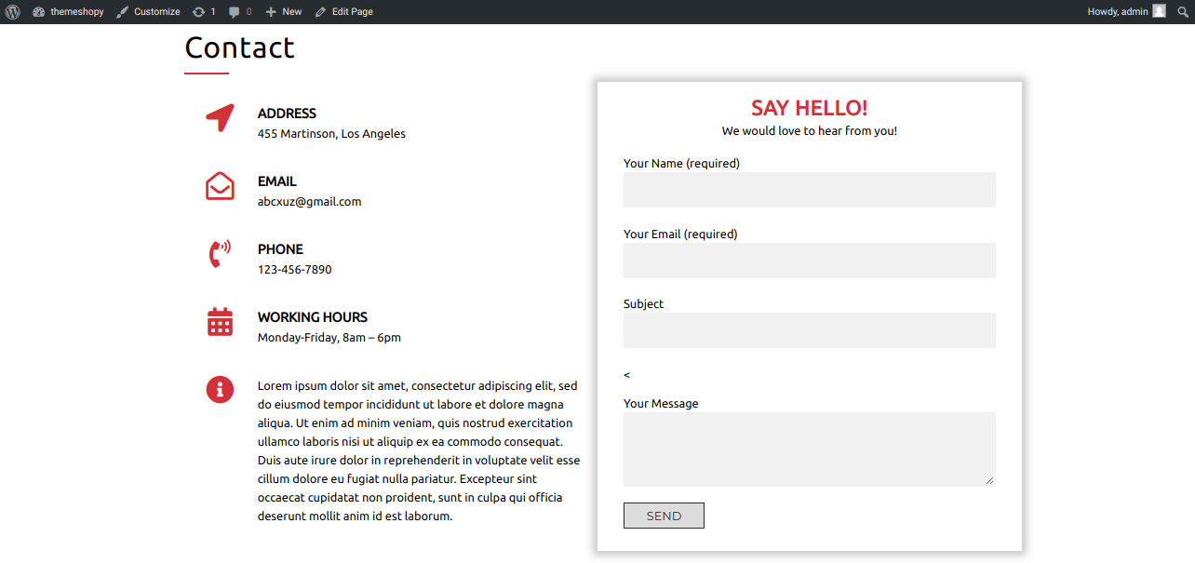Click the working hours calendar icon
Viewport: 1195px width, 563px height.
(x=220, y=322)
